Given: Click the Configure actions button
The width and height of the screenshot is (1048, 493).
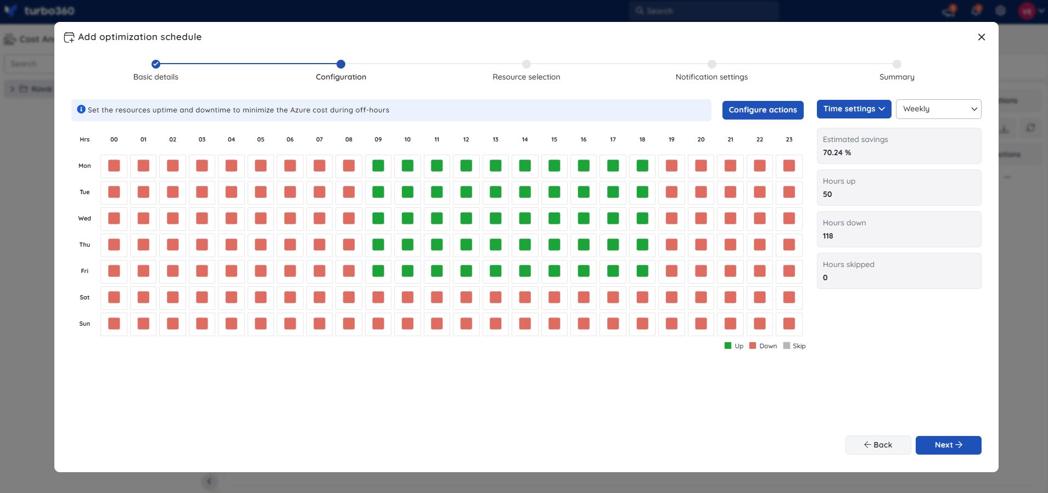Looking at the screenshot, I should coord(763,110).
